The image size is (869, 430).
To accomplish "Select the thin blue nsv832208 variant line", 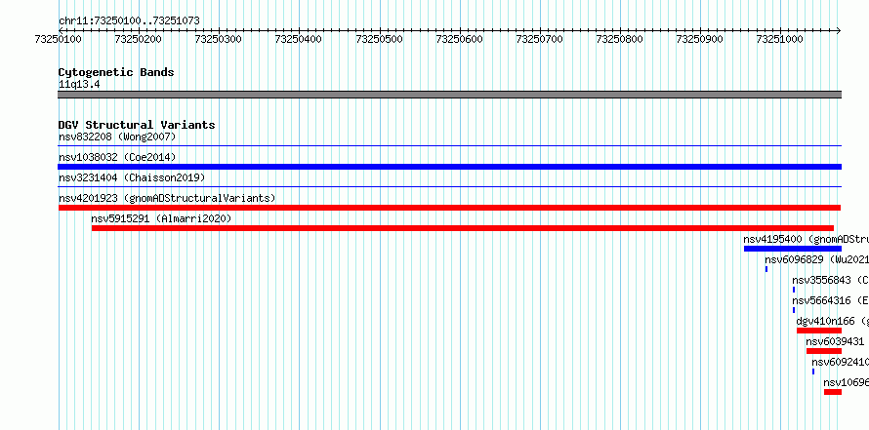I will pyautogui.click(x=449, y=146).
